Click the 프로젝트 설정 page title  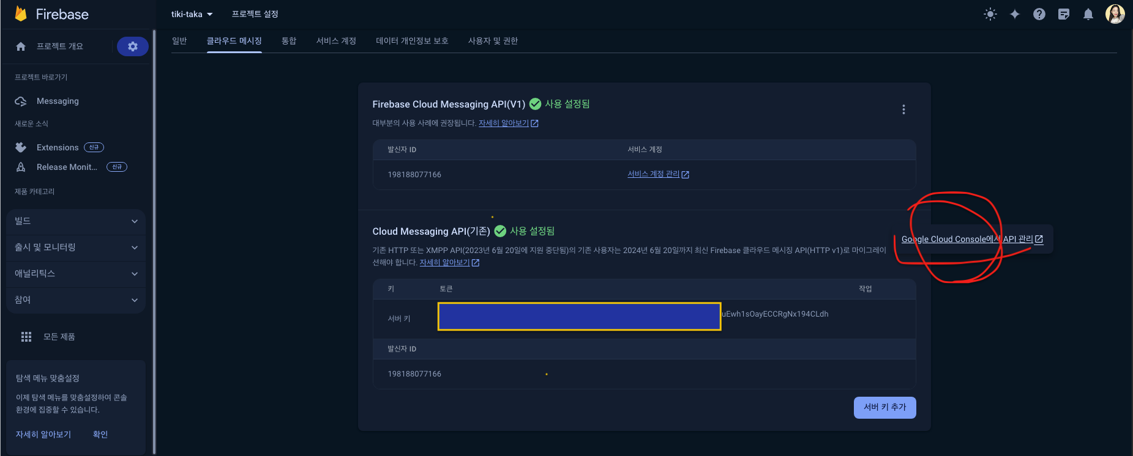coord(255,14)
